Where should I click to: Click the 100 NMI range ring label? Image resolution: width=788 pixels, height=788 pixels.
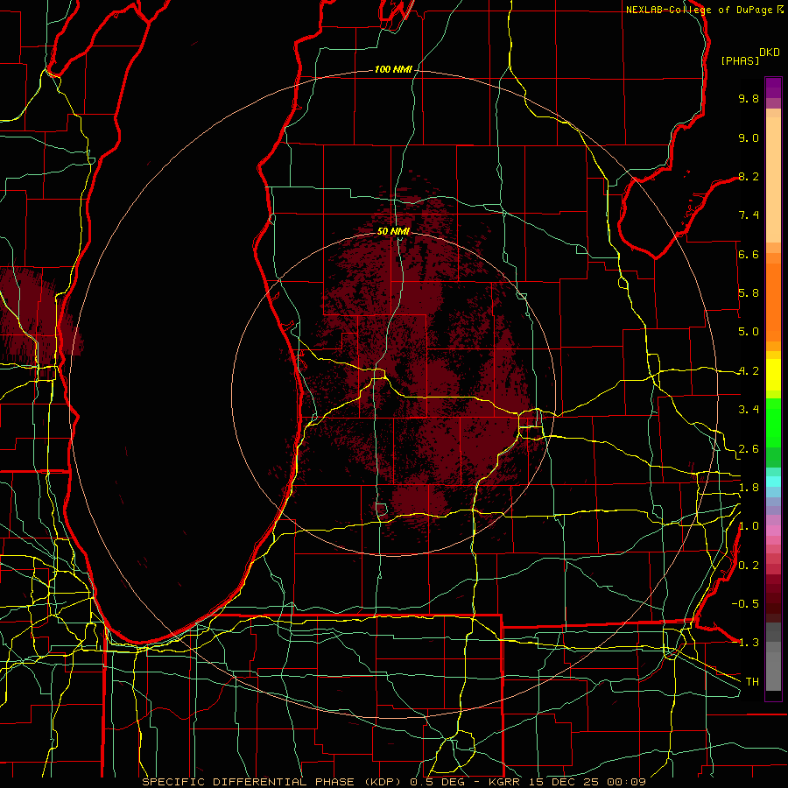(x=393, y=69)
